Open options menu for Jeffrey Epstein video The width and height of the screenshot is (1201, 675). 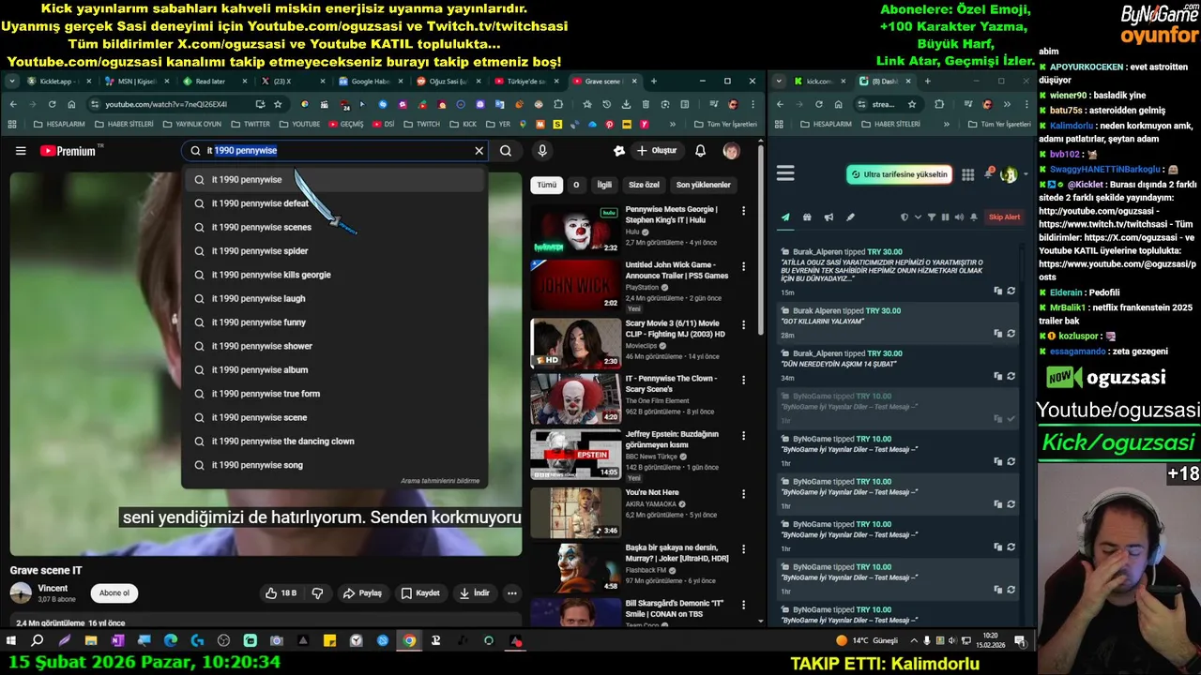pos(743,437)
